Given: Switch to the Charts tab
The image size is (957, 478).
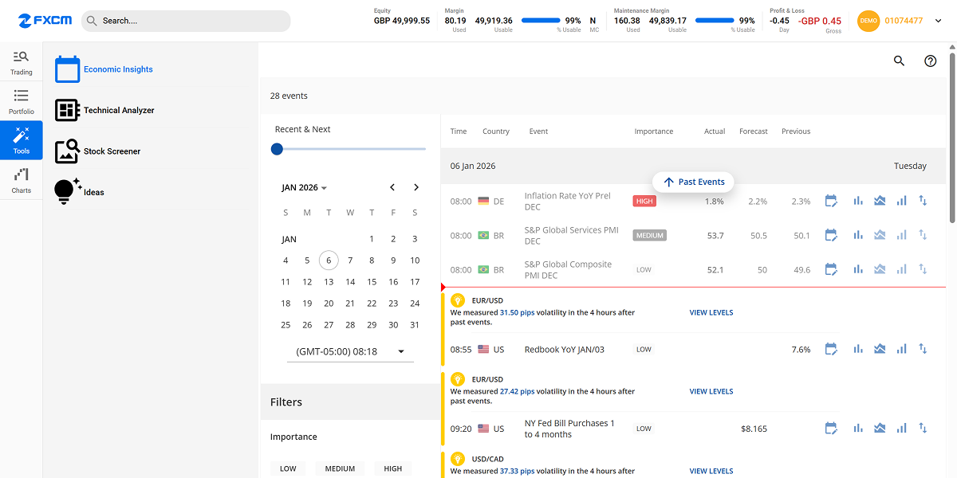Looking at the screenshot, I should click(x=22, y=180).
